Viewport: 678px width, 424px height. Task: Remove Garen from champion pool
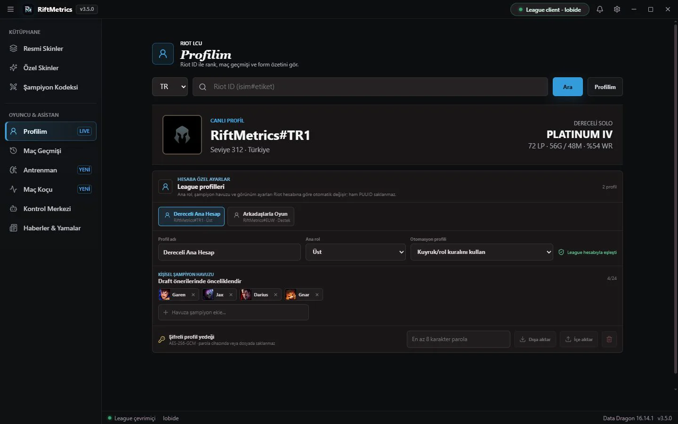coord(193,295)
